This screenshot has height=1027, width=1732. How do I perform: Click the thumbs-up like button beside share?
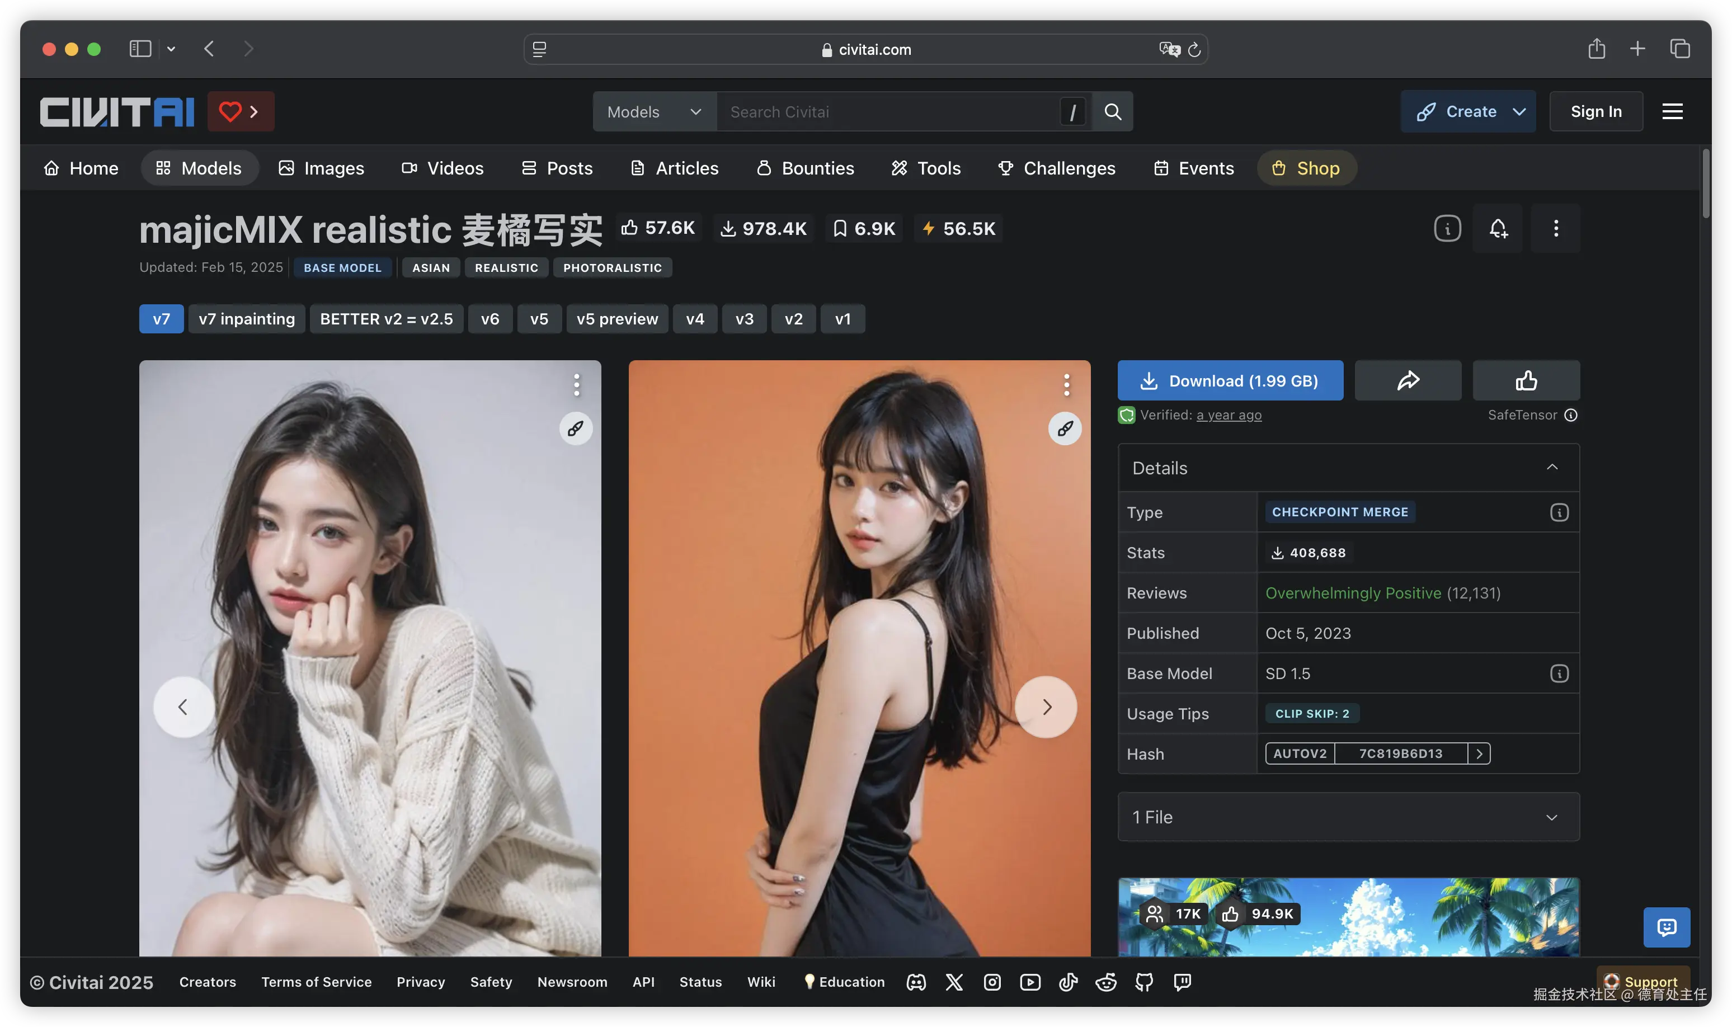click(1526, 380)
